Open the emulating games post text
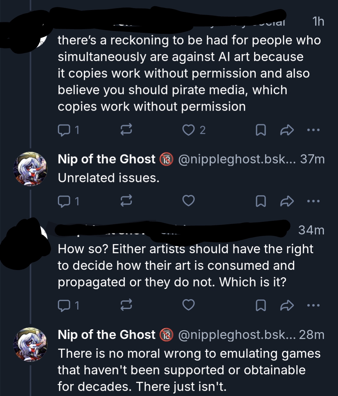This screenshot has width=338, height=396. point(188,370)
